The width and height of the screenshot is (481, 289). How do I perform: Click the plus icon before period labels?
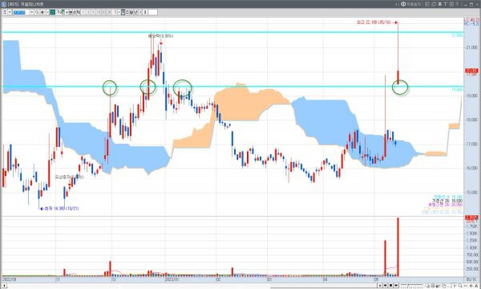(67, 12)
